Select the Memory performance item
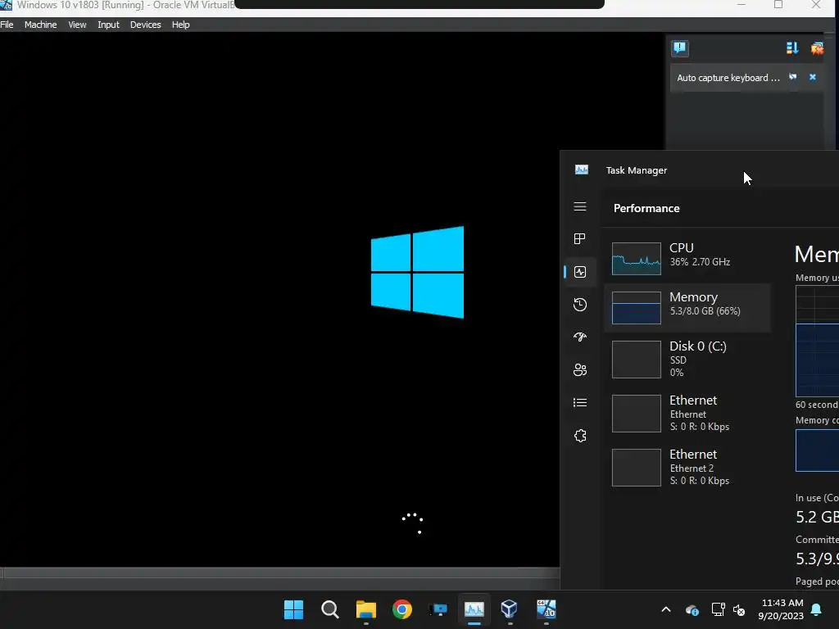839x629 pixels. click(687, 308)
